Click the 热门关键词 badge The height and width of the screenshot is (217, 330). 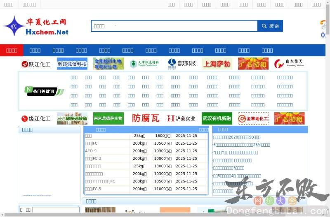click(x=44, y=91)
